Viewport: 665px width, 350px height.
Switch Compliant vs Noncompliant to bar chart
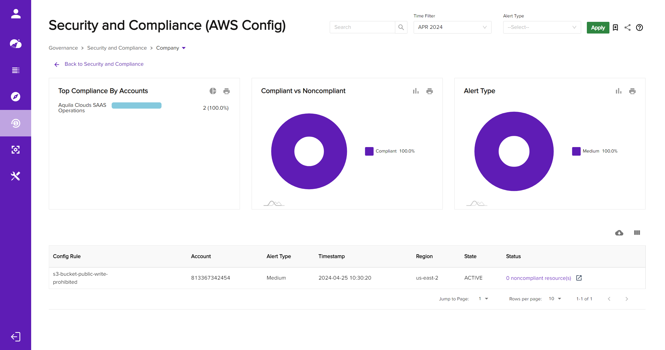(416, 91)
